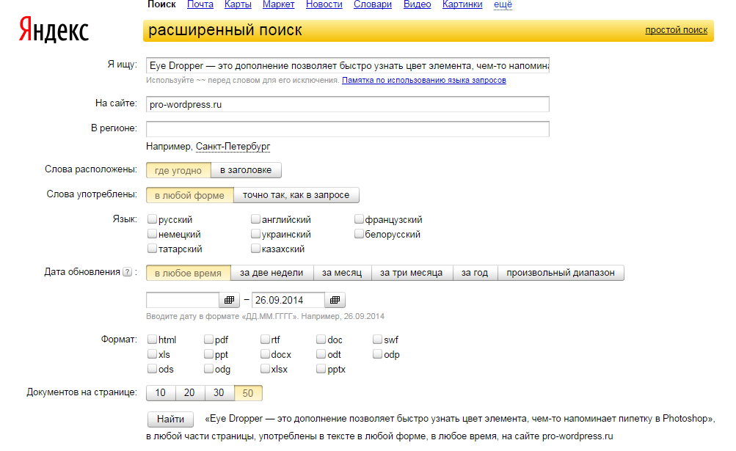Choose 'за год' update date
The image size is (736, 451).
475,273
